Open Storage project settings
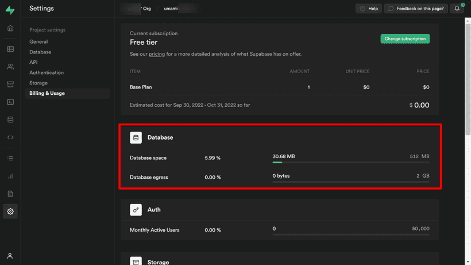The width and height of the screenshot is (471, 265). point(38,83)
